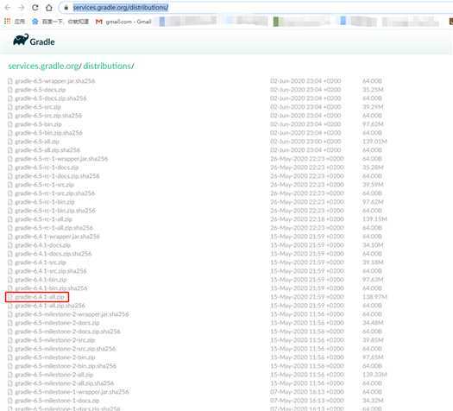Open gradle-6.5-milestone-2-wrapper.jar.sha256 link
The height and width of the screenshot is (411, 453).
pos(72,314)
